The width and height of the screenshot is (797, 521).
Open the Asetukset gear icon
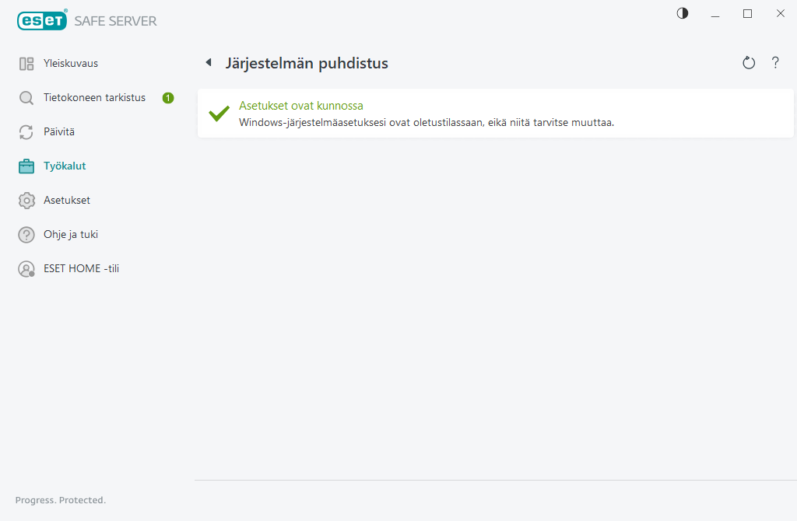26,200
